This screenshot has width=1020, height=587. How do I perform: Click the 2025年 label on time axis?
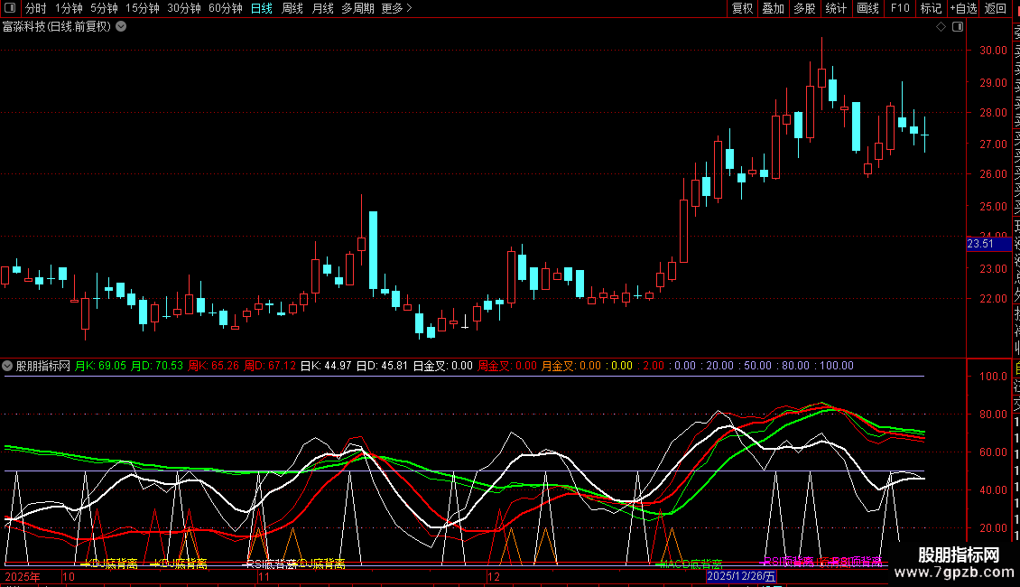pyautogui.click(x=23, y=576)
